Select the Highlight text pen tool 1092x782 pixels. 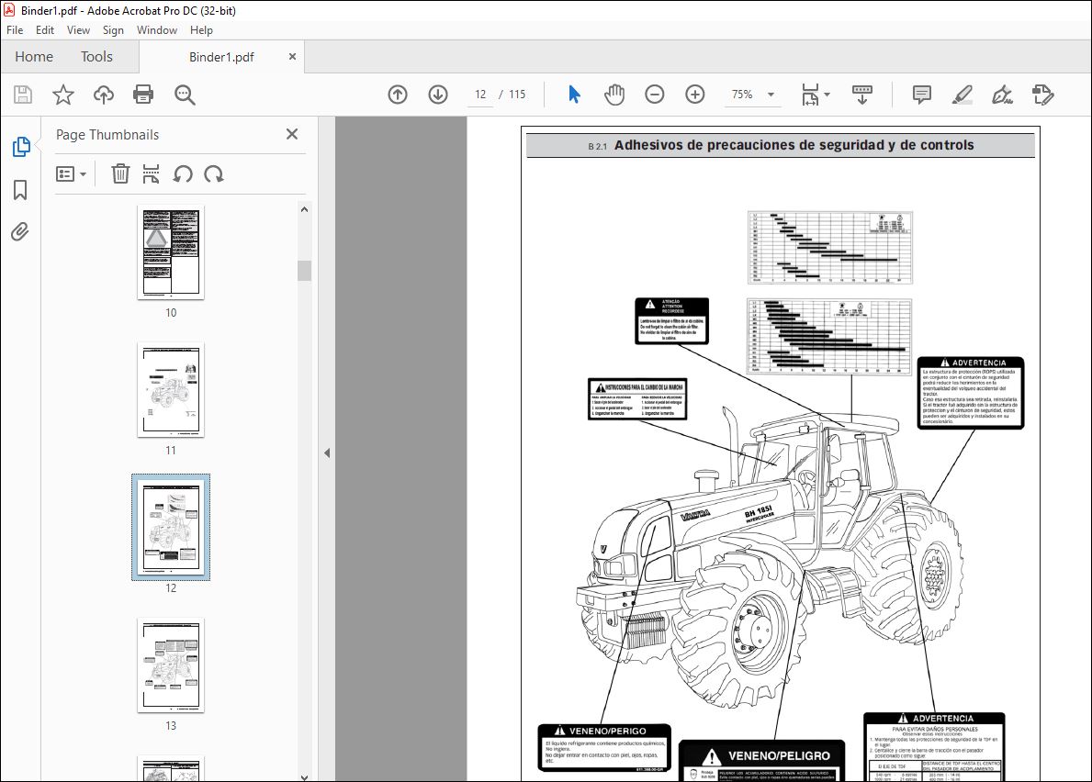pyautogui.click(x=962, y=95)
